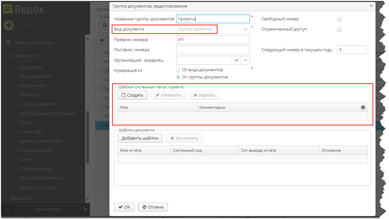Open the Организация - владелец dropdown arrow
This screenshot has height=219, width=389.
[236, 60]
